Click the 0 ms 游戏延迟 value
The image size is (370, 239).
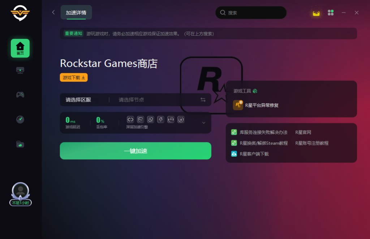[70, 120]
